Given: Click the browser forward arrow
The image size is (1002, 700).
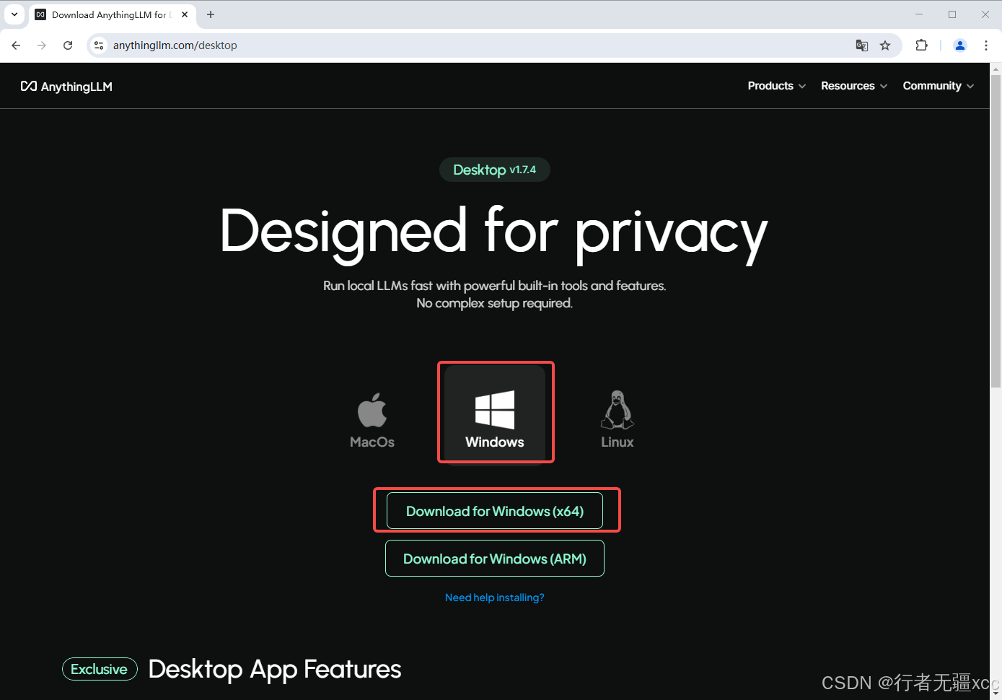Looking at the screenshot, I should (x=42, y=45).
